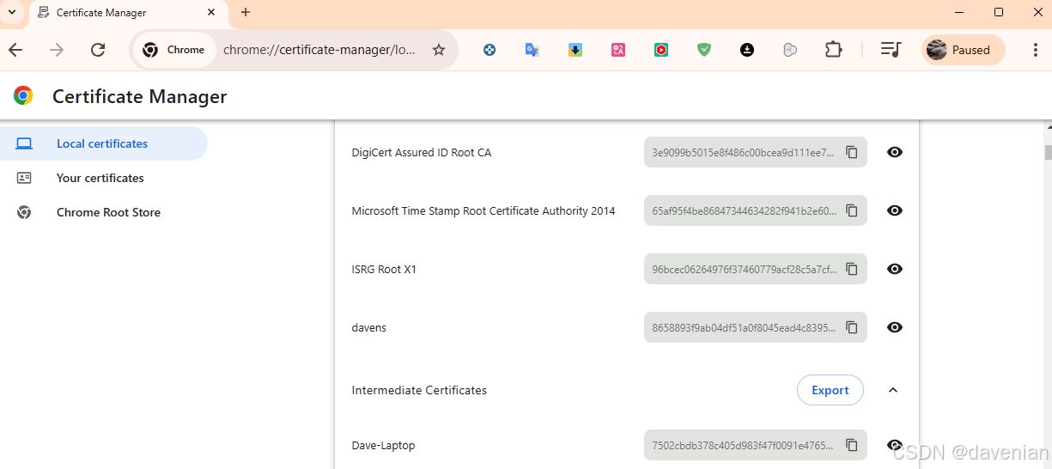Image resolution: width=1052 pixels, height=469 pixels.
Task: Copy hash of Microsoft Time Stamp Root certificate
Action: [x=852, y=210]
